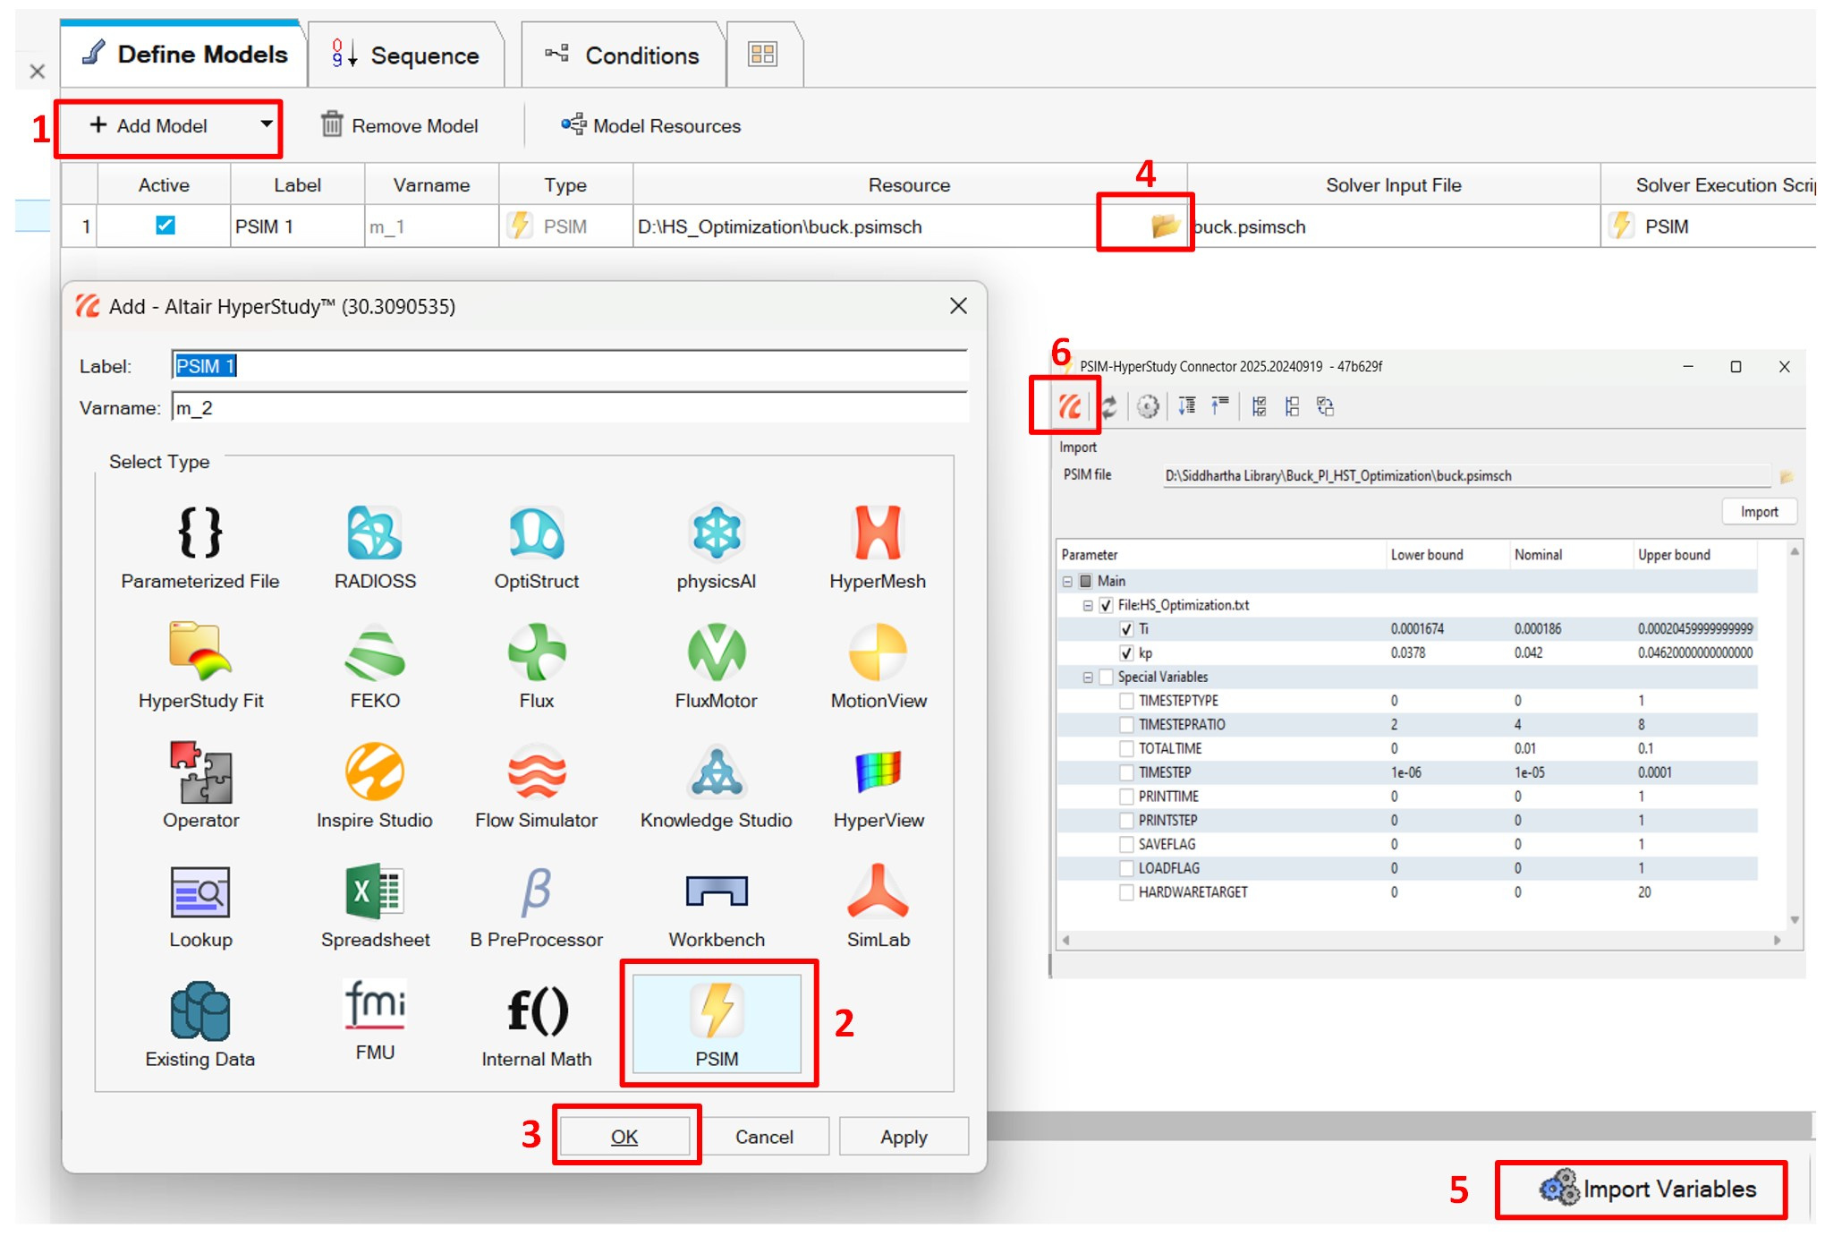
Task: Click the collapse-all icon in Connector toolbar
Action: 1220,406
